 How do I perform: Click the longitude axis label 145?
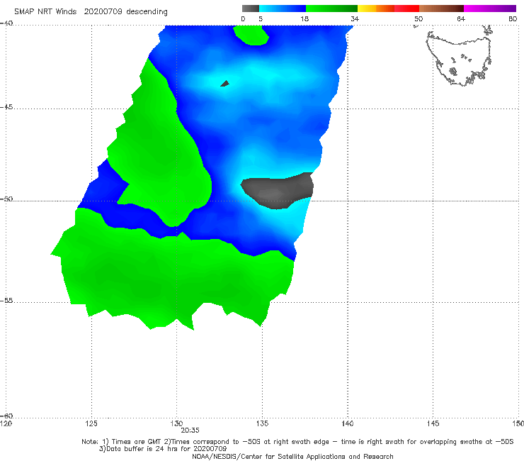point(433,423)
